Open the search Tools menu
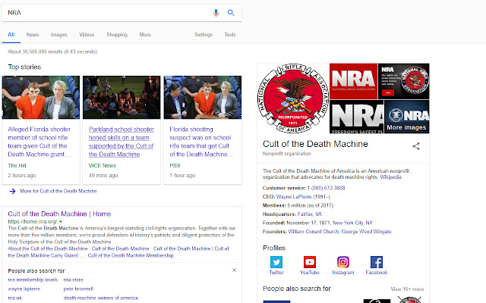 (x=230, y=35)
